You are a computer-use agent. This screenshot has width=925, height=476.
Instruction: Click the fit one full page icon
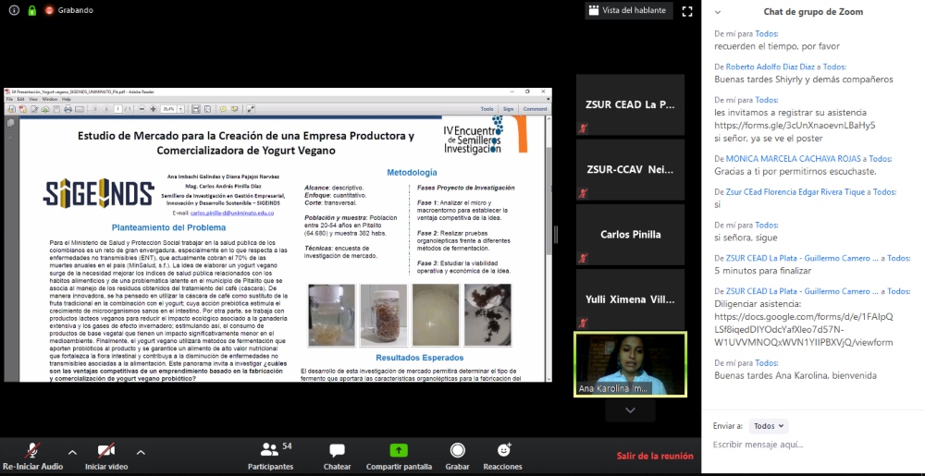207,109
